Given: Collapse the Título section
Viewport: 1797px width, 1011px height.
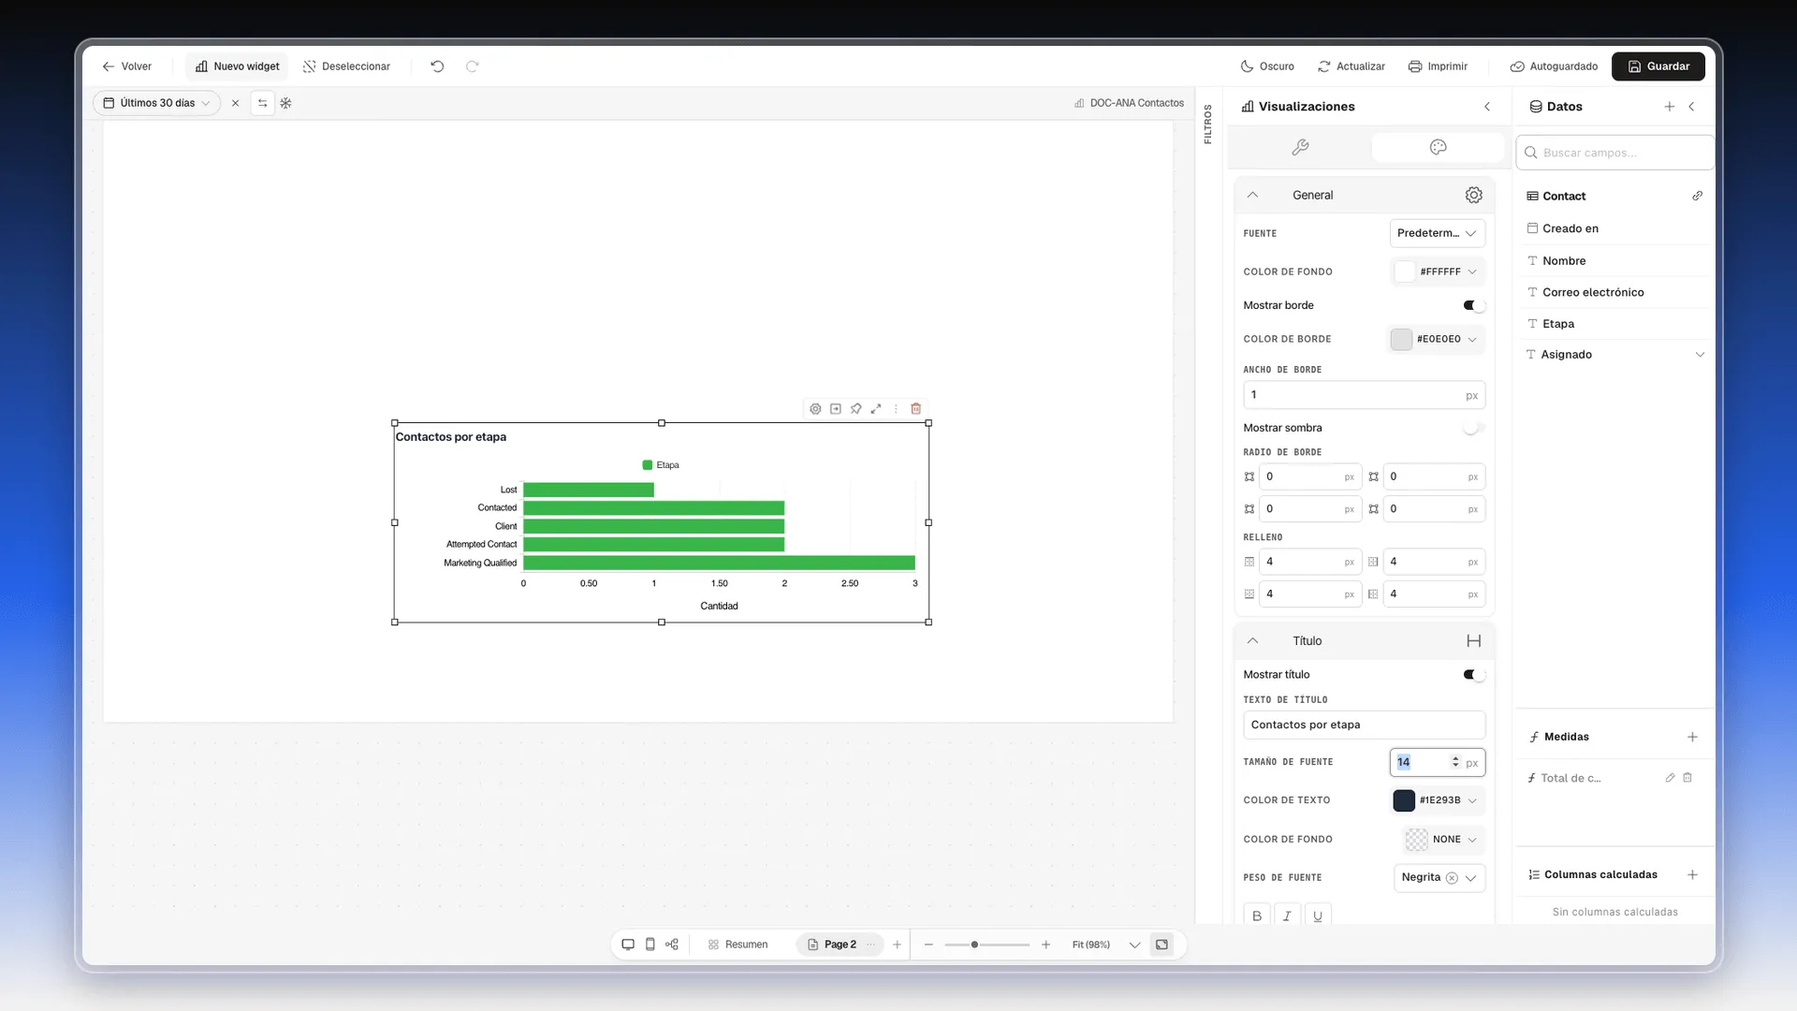Looking at the screenshot, I should tap(1252, 641).
